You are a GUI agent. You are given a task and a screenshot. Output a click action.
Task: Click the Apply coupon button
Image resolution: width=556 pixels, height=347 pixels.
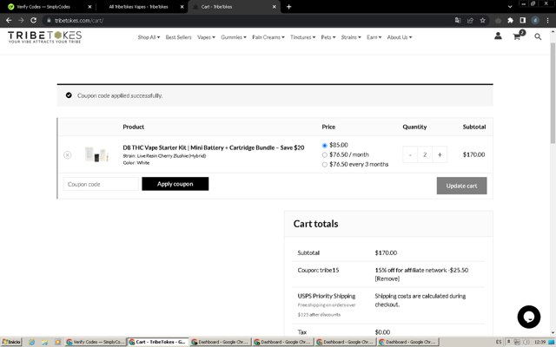coord(175,184)
